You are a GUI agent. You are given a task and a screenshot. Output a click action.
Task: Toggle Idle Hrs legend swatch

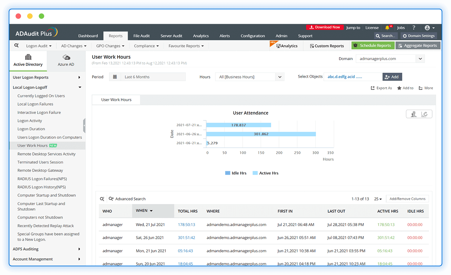[227, 173]
